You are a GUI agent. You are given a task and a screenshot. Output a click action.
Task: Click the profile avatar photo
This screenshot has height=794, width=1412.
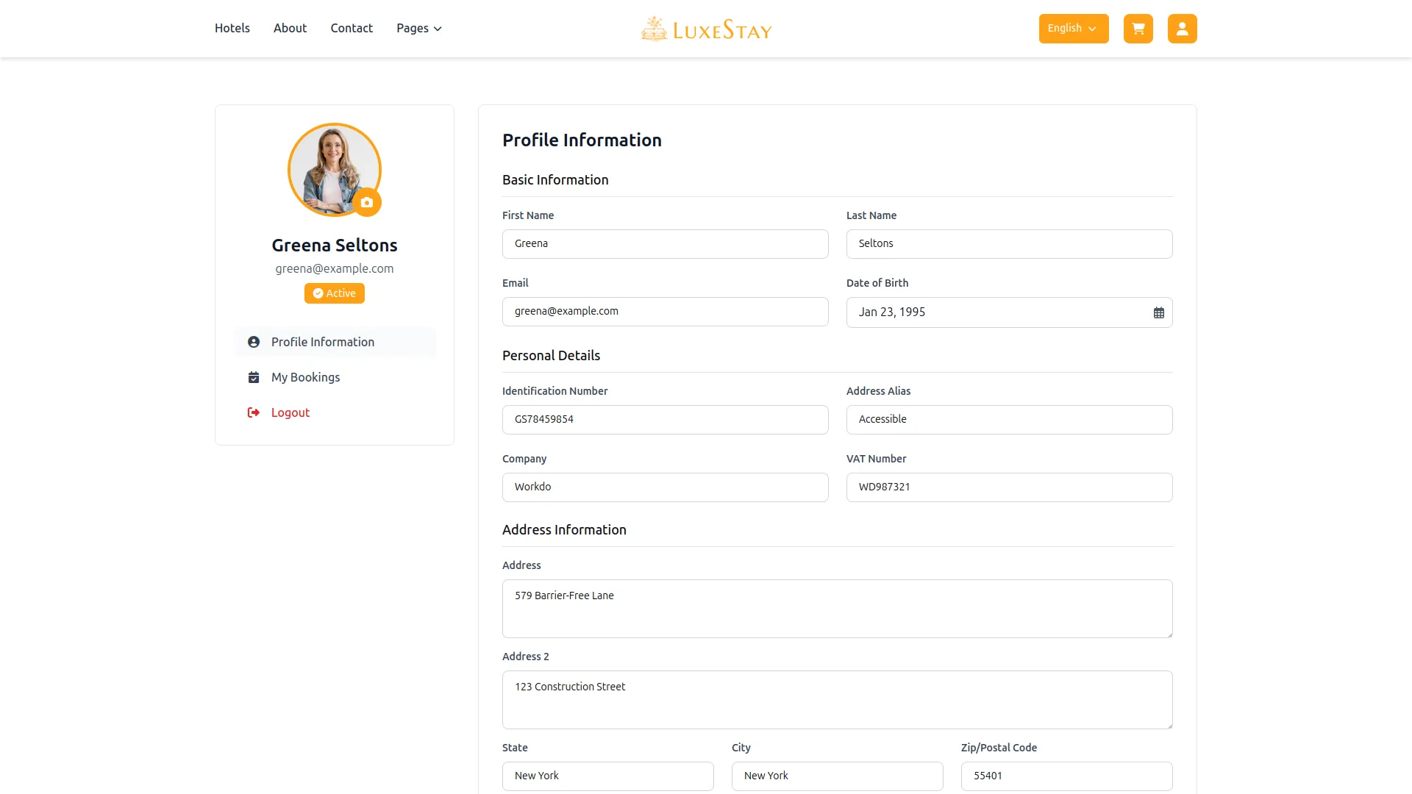[335, 170]
